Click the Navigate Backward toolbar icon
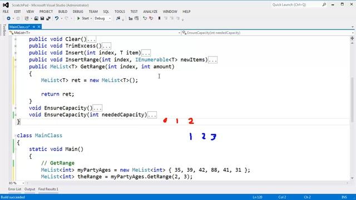 8,18
